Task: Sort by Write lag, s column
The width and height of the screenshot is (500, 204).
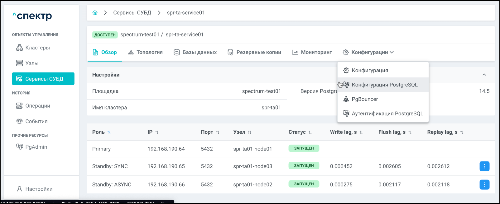Action: click(361, 132)
